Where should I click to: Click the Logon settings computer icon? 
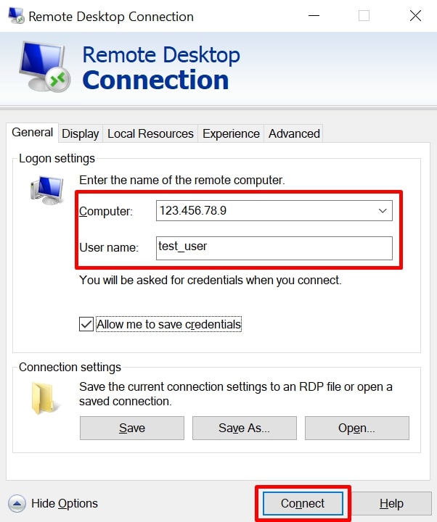(x=47, y=190)
